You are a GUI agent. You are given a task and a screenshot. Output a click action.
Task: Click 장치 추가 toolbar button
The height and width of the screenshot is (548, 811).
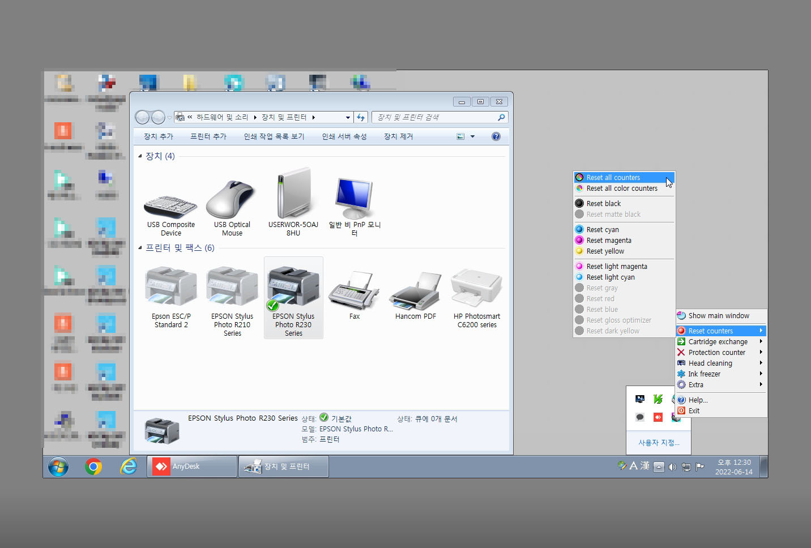[159, 136]
